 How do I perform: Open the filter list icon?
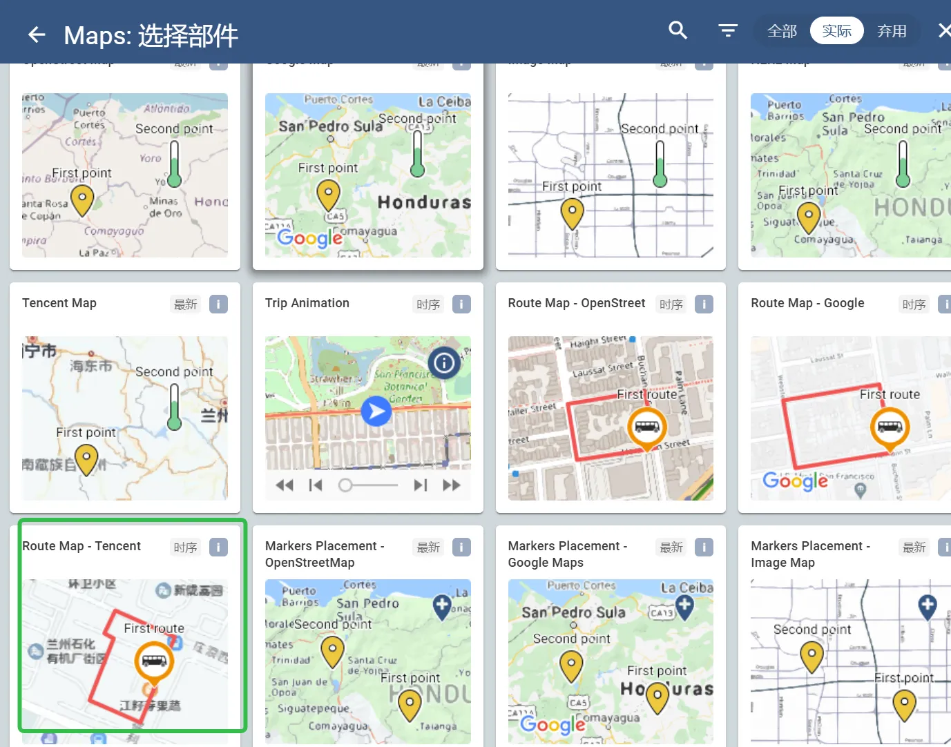pyautogui.click(x=728, y=30)
